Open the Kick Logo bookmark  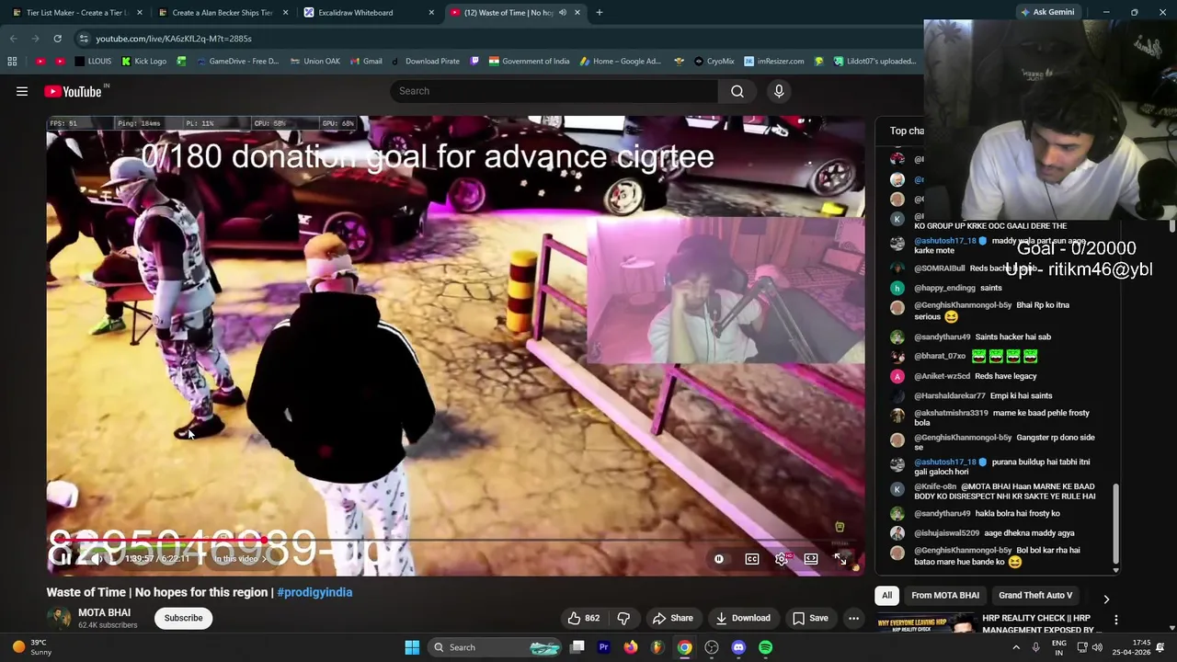point(143,62)
